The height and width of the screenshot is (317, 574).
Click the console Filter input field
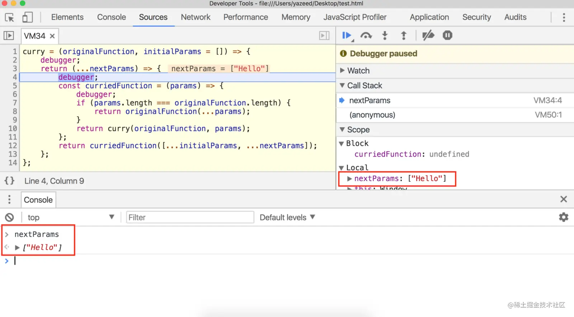[x=190, y=217]
